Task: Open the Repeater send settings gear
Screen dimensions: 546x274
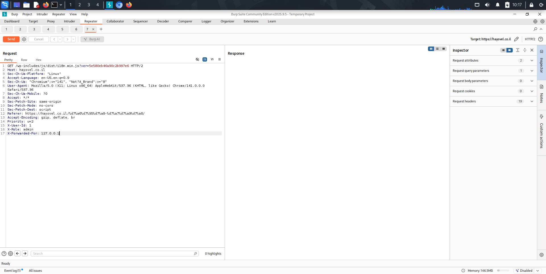Action: [24, 39]
